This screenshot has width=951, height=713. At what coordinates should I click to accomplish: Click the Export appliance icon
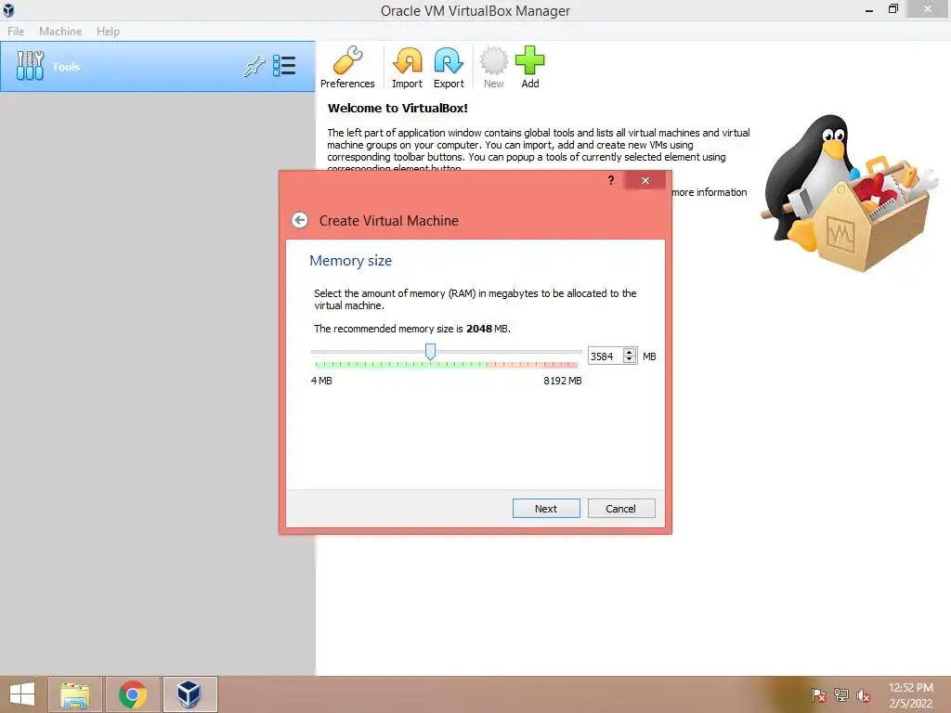[449, 67]
